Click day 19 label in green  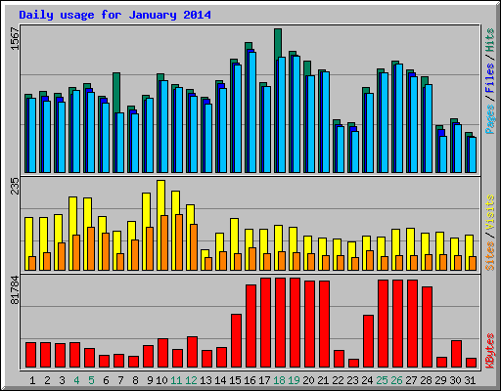pyautogui.click(x=294, y=380)
